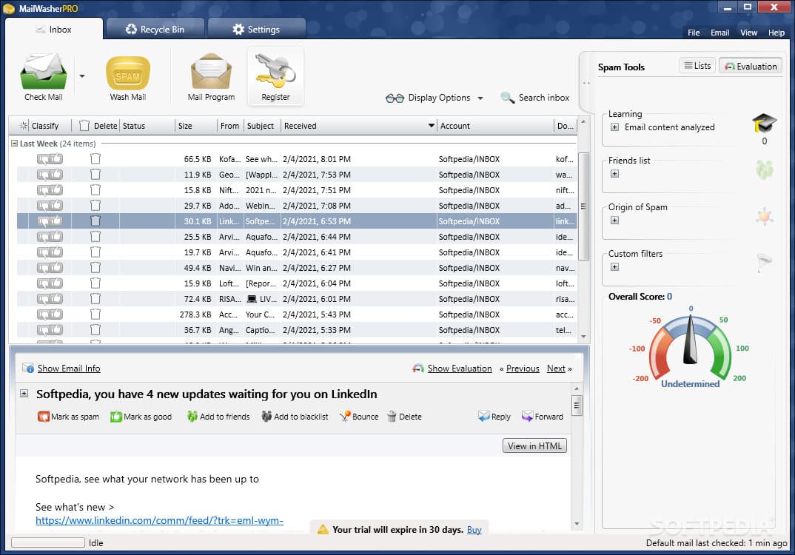Click the Overall Score gauge needle
Image resolution: width=795 pixels, height=555 pixels.
(690, 340)
